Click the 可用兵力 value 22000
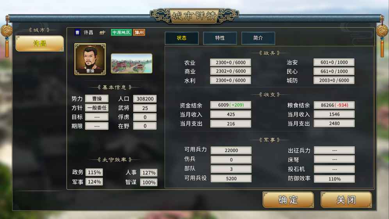The image size is (389, 219). (x=231, y=150)
